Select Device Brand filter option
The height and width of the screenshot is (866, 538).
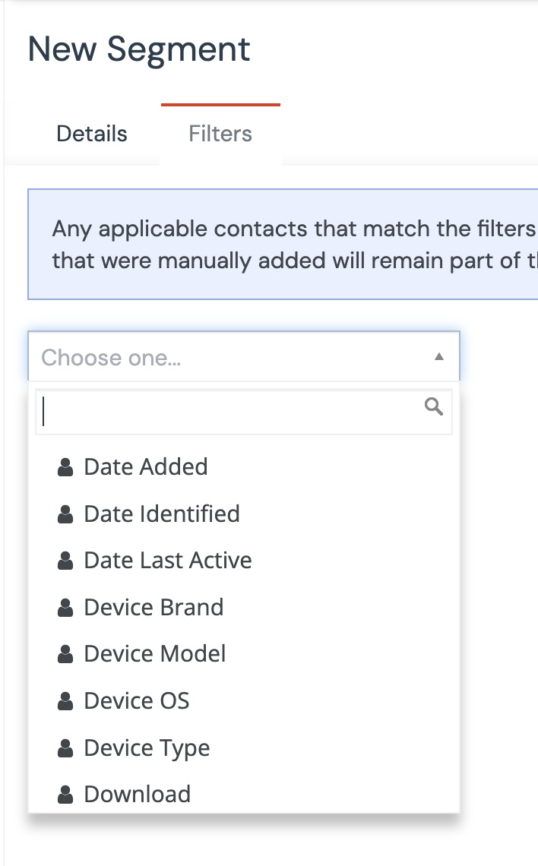click(x=153, y=608)
